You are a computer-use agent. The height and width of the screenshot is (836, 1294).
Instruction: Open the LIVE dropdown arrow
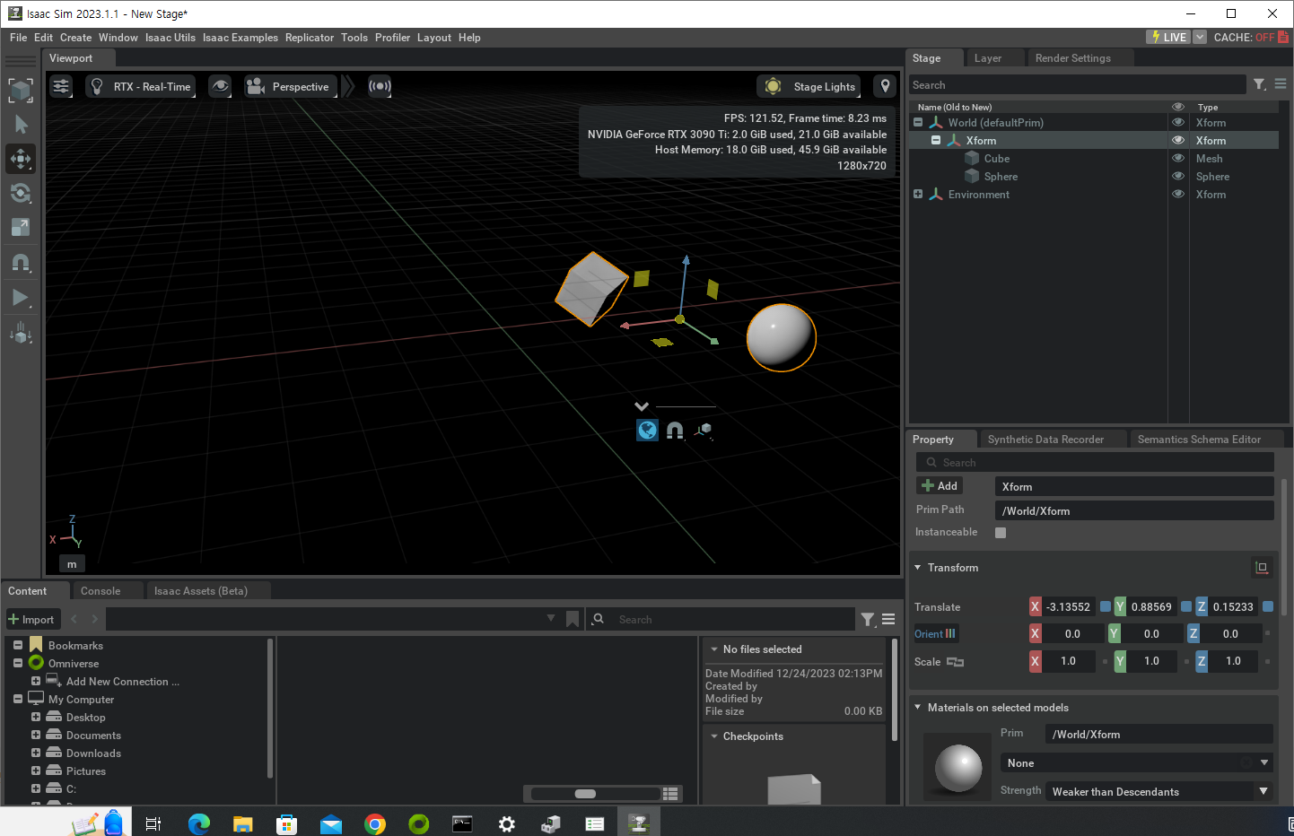[x=1200, y=37]
